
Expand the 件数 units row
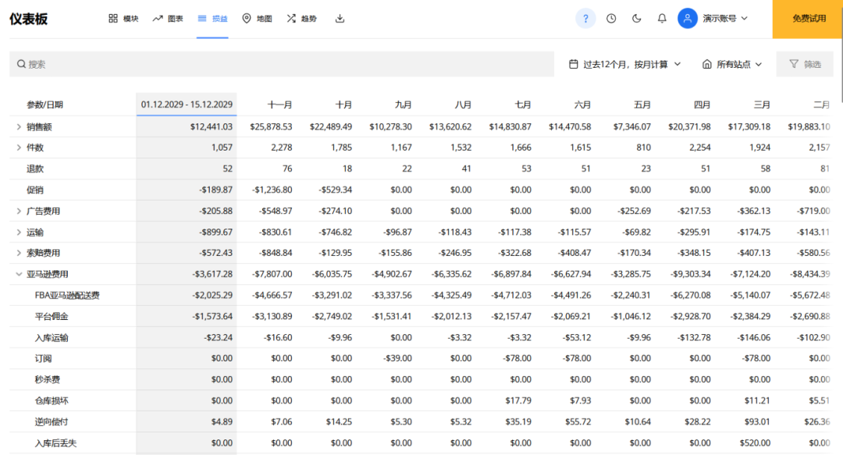tap(19, 148)
